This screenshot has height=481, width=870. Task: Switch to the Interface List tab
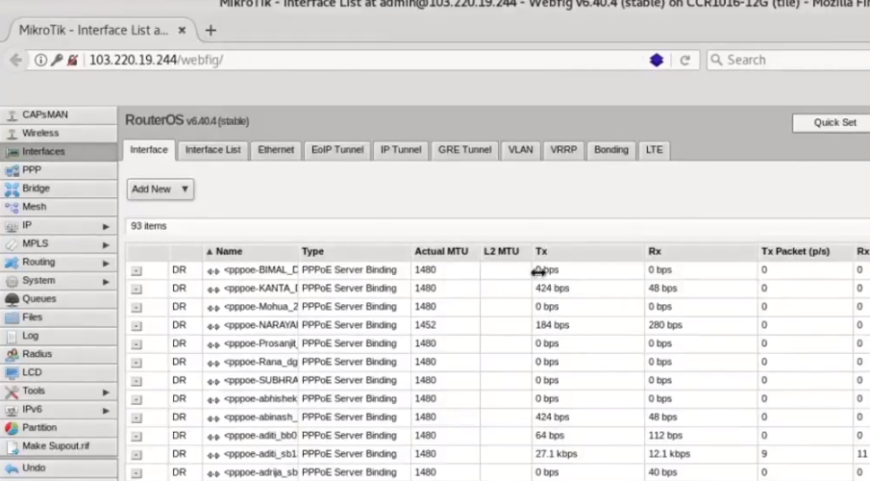(x=212, y=150)
